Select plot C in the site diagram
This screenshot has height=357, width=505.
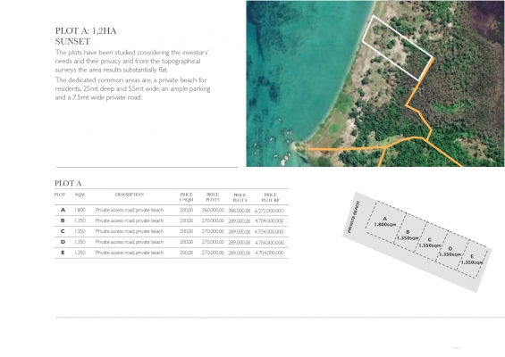429,243
